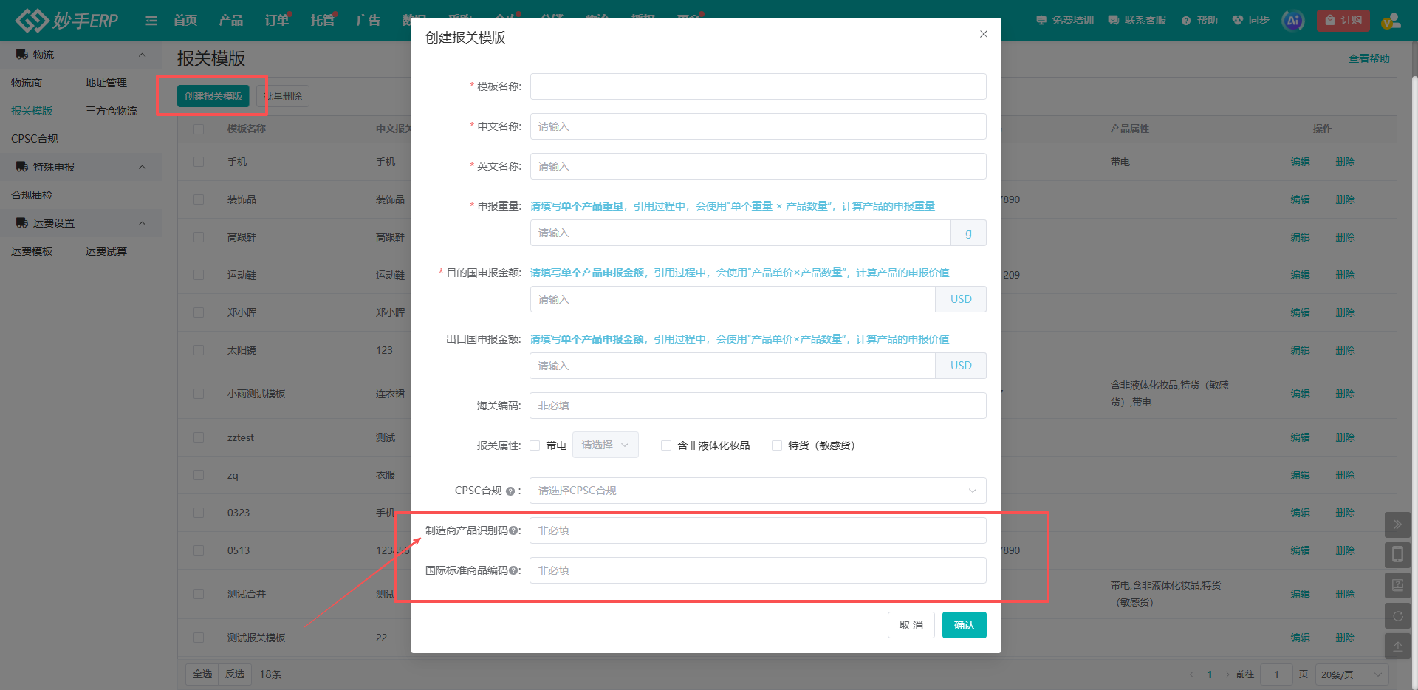This screenshot has width=1418, height=690.
Task: Click the 确认 button
Action: 965,625
